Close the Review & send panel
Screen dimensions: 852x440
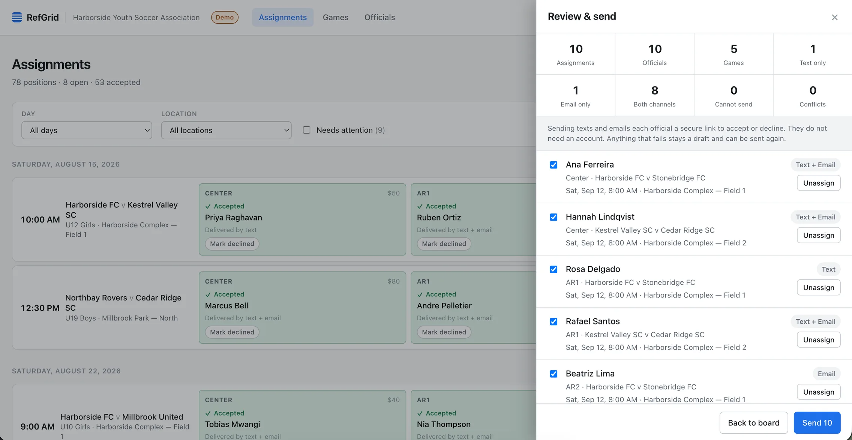[834, 17]
